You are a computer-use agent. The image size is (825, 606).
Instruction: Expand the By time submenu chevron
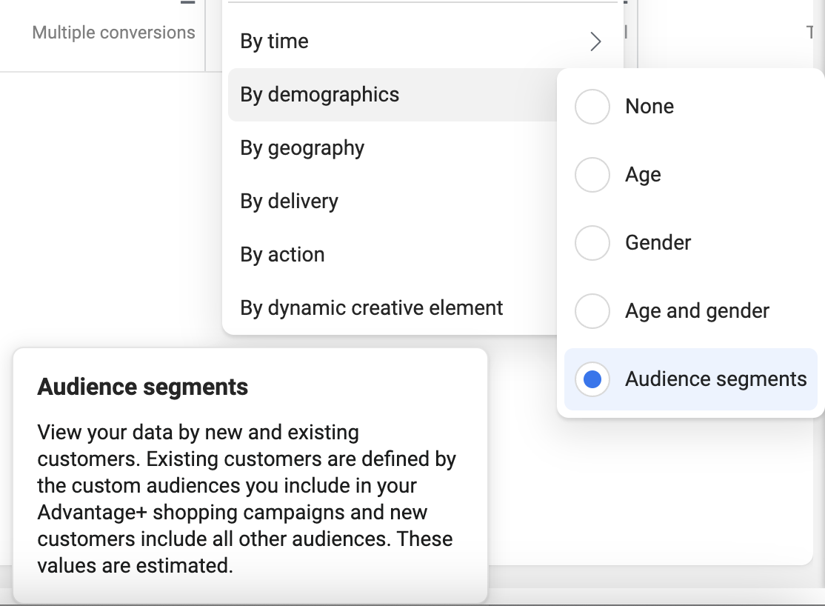[x=595, y=41]
